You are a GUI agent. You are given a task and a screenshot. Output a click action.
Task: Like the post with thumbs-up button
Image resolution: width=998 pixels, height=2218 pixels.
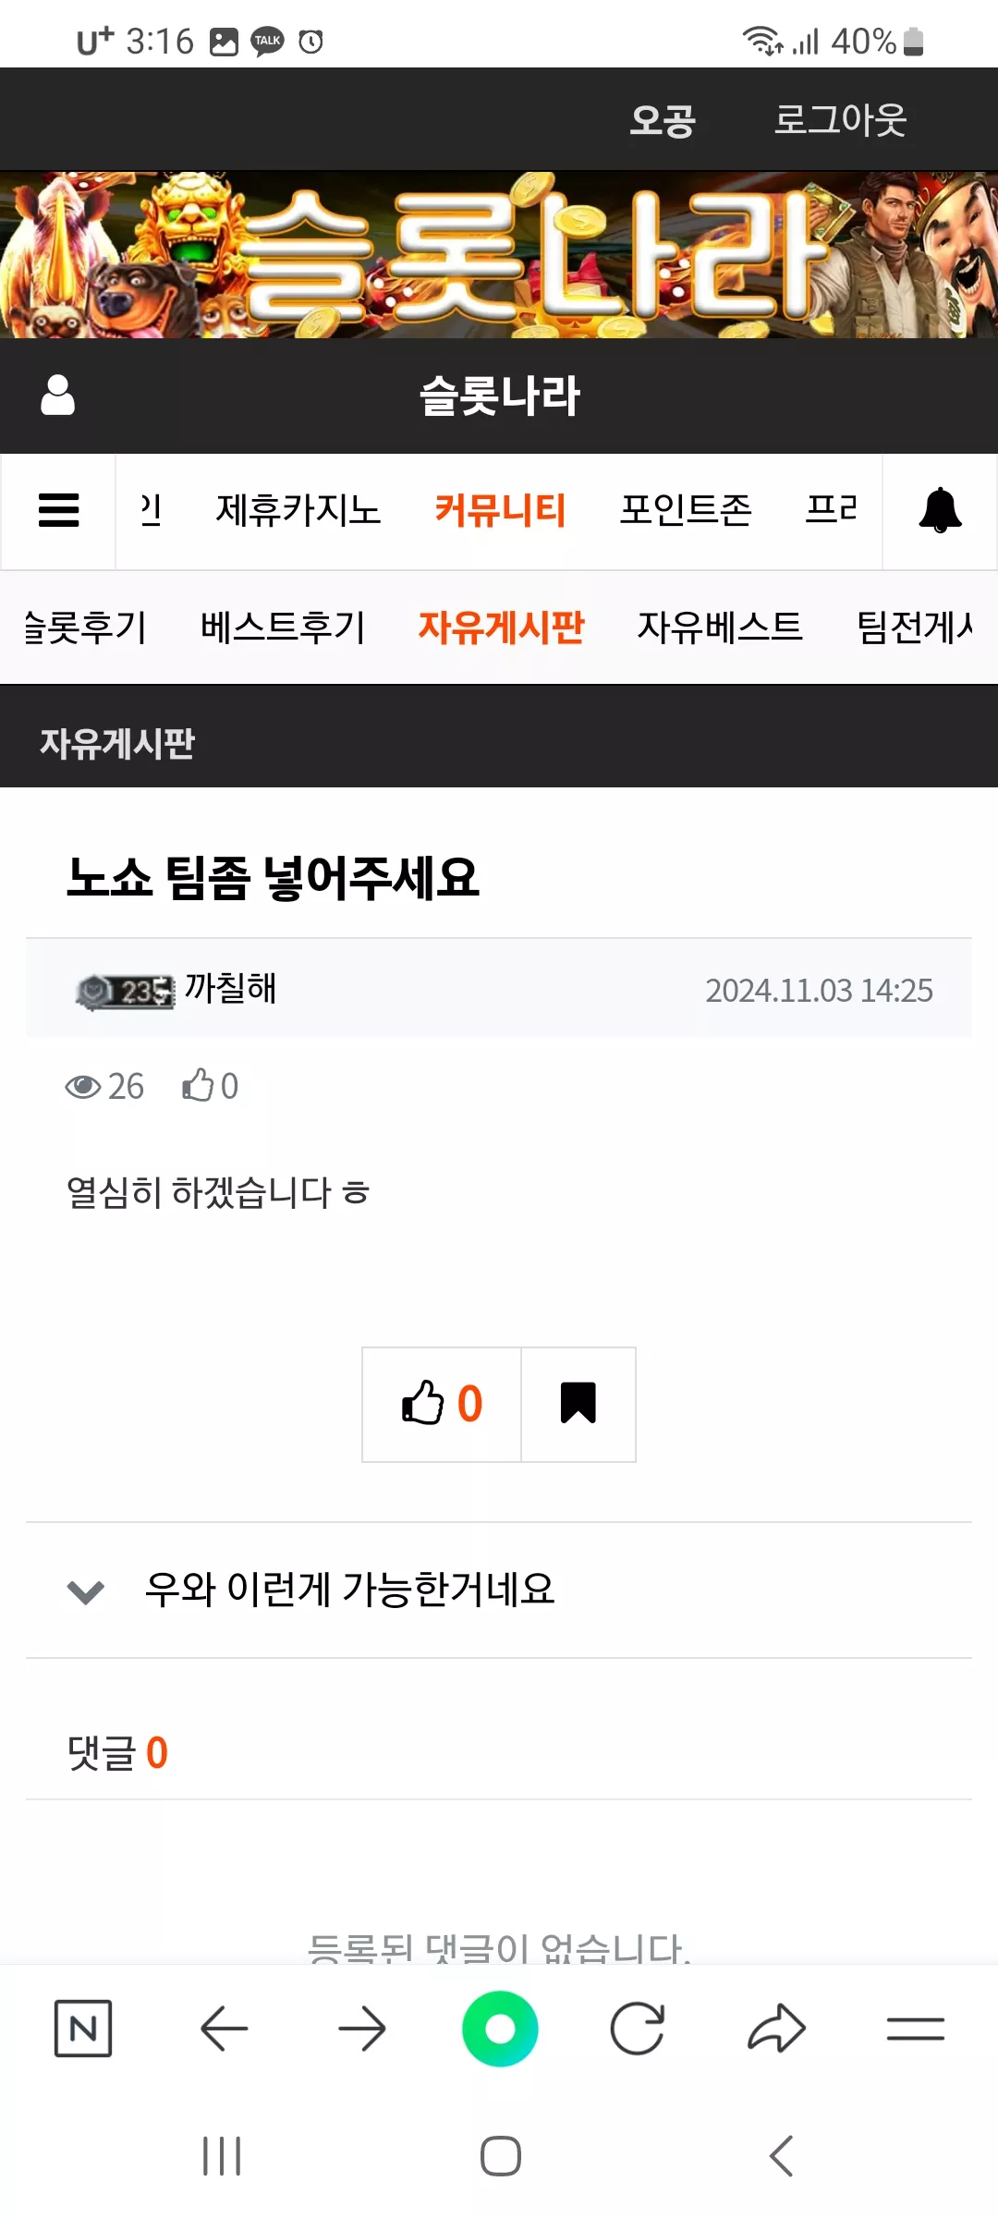click(442, 1404)
